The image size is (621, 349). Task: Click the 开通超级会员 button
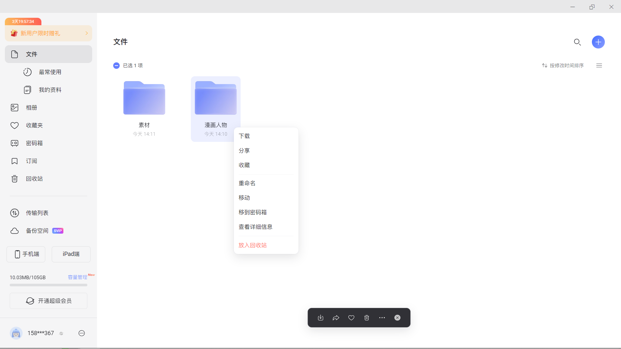pyautogui.click(x=49, y=301)
